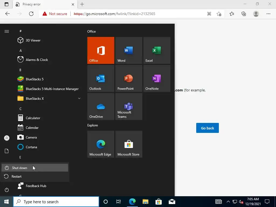This screenshot has width=276, height=207.
Task: Refresh the page in Edge
Action: pos(31,14)
